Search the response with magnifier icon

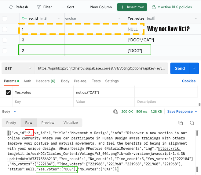[192, 123]
